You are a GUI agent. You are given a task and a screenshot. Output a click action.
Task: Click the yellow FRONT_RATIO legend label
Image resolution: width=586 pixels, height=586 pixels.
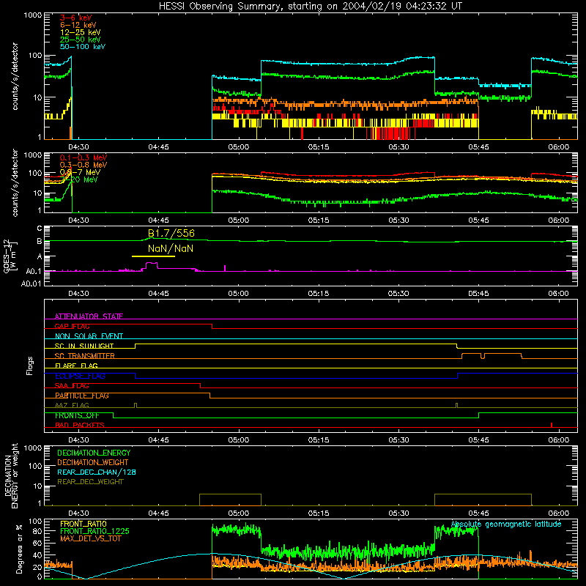tap(84, 524)
